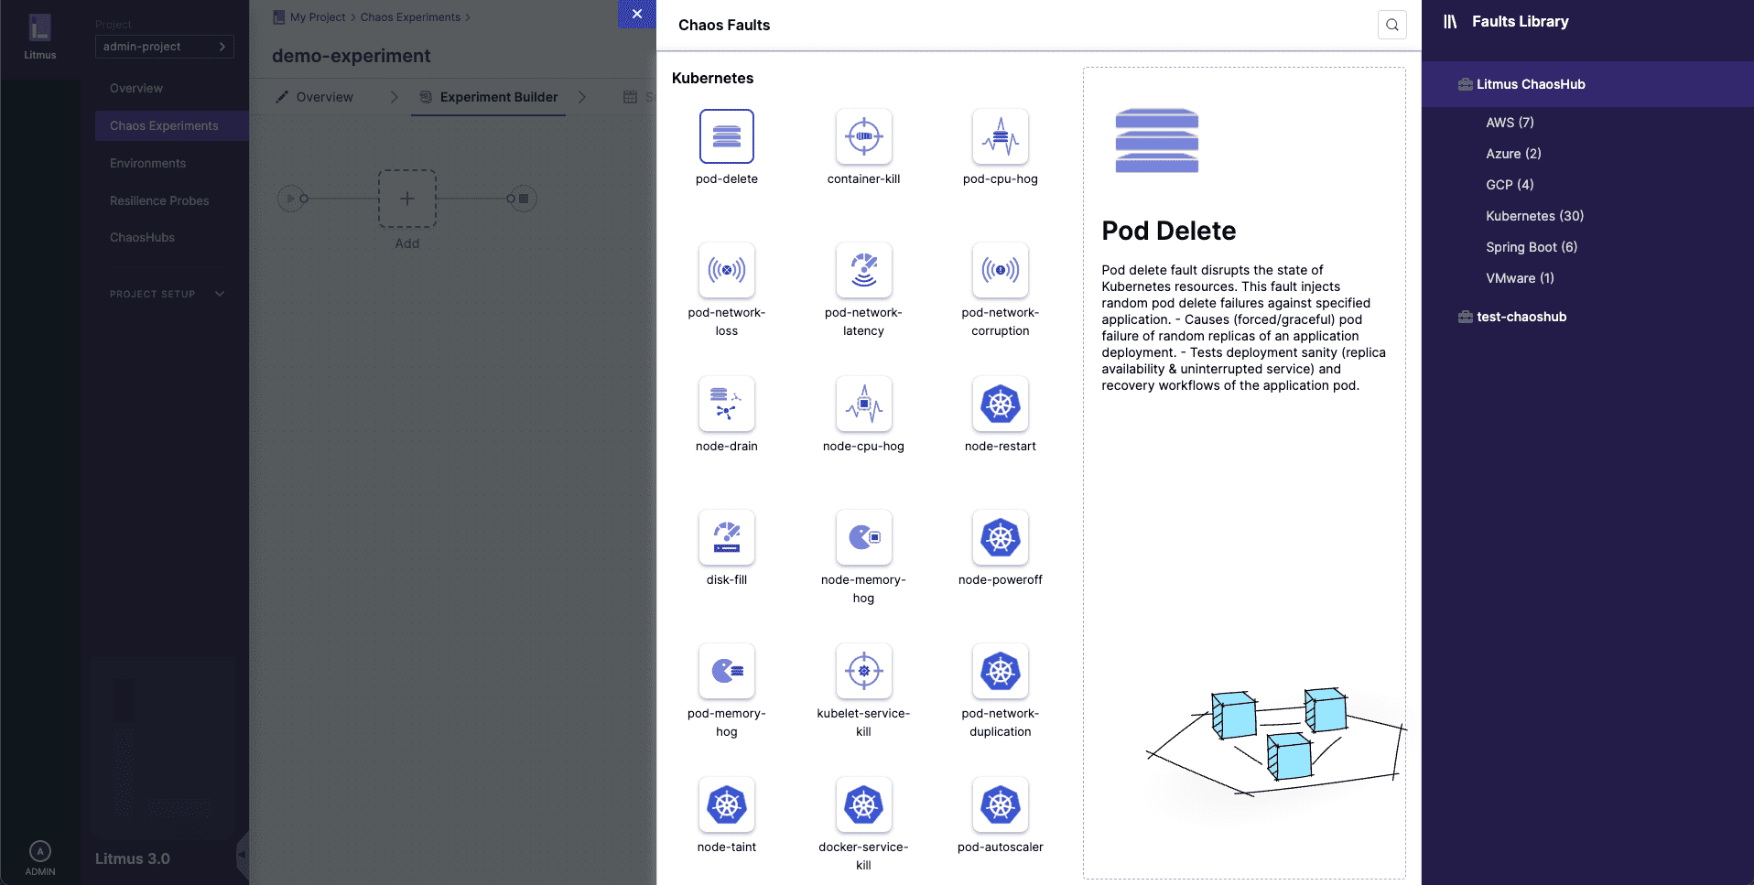Click the test-chaoshub briefcase icon
1754x885 pixels.
(1465, 317)
